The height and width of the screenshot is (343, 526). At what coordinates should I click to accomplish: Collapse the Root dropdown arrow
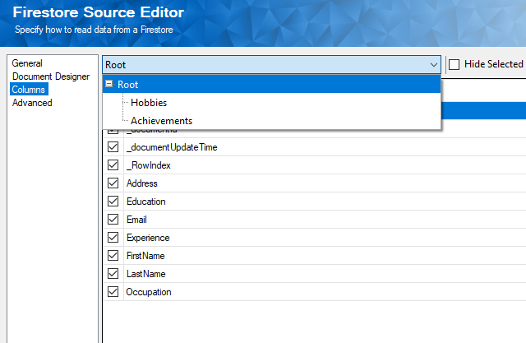point(434,64)
